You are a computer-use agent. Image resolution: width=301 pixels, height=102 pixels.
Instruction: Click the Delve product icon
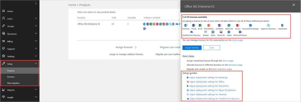click(213, 32)
